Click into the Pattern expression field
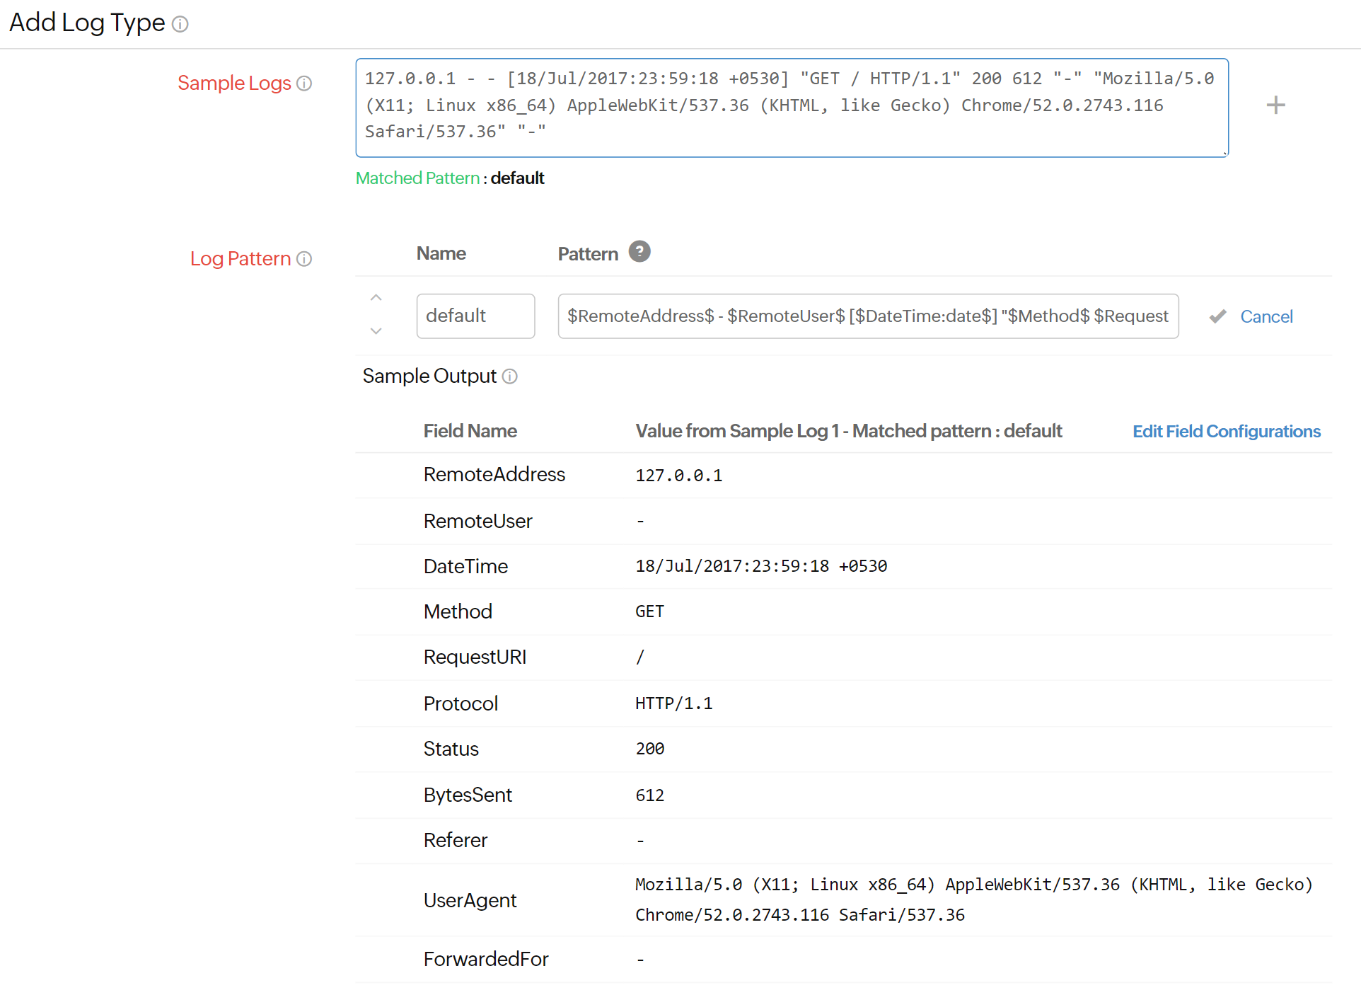Screen dimensions: 1361x995 867,316
